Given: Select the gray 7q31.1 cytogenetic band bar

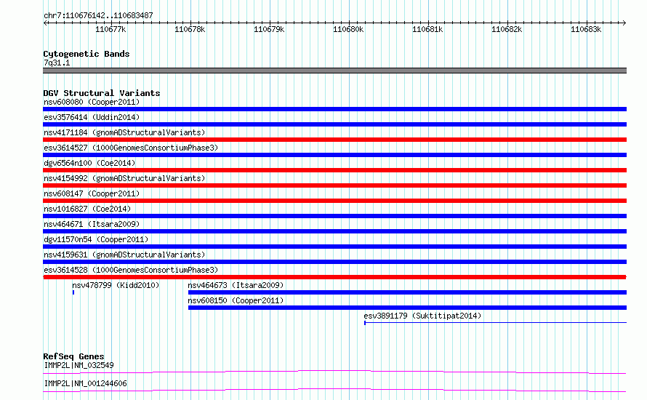Looking at the screenshot, I should point(334,71).
